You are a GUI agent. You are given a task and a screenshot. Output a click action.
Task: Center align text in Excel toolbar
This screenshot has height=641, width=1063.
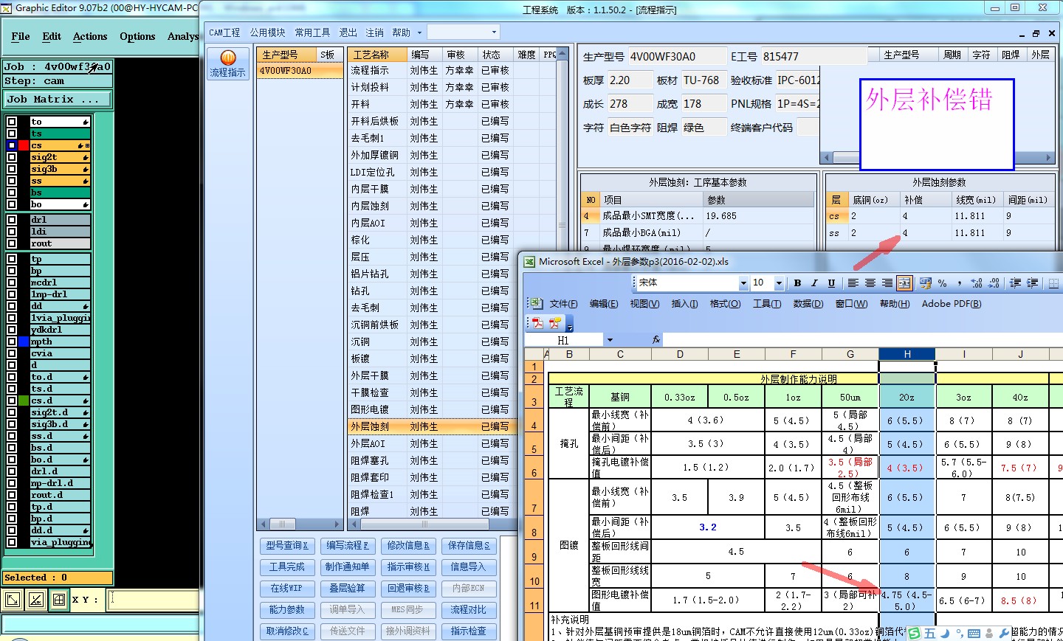click(x=870, y=283)
